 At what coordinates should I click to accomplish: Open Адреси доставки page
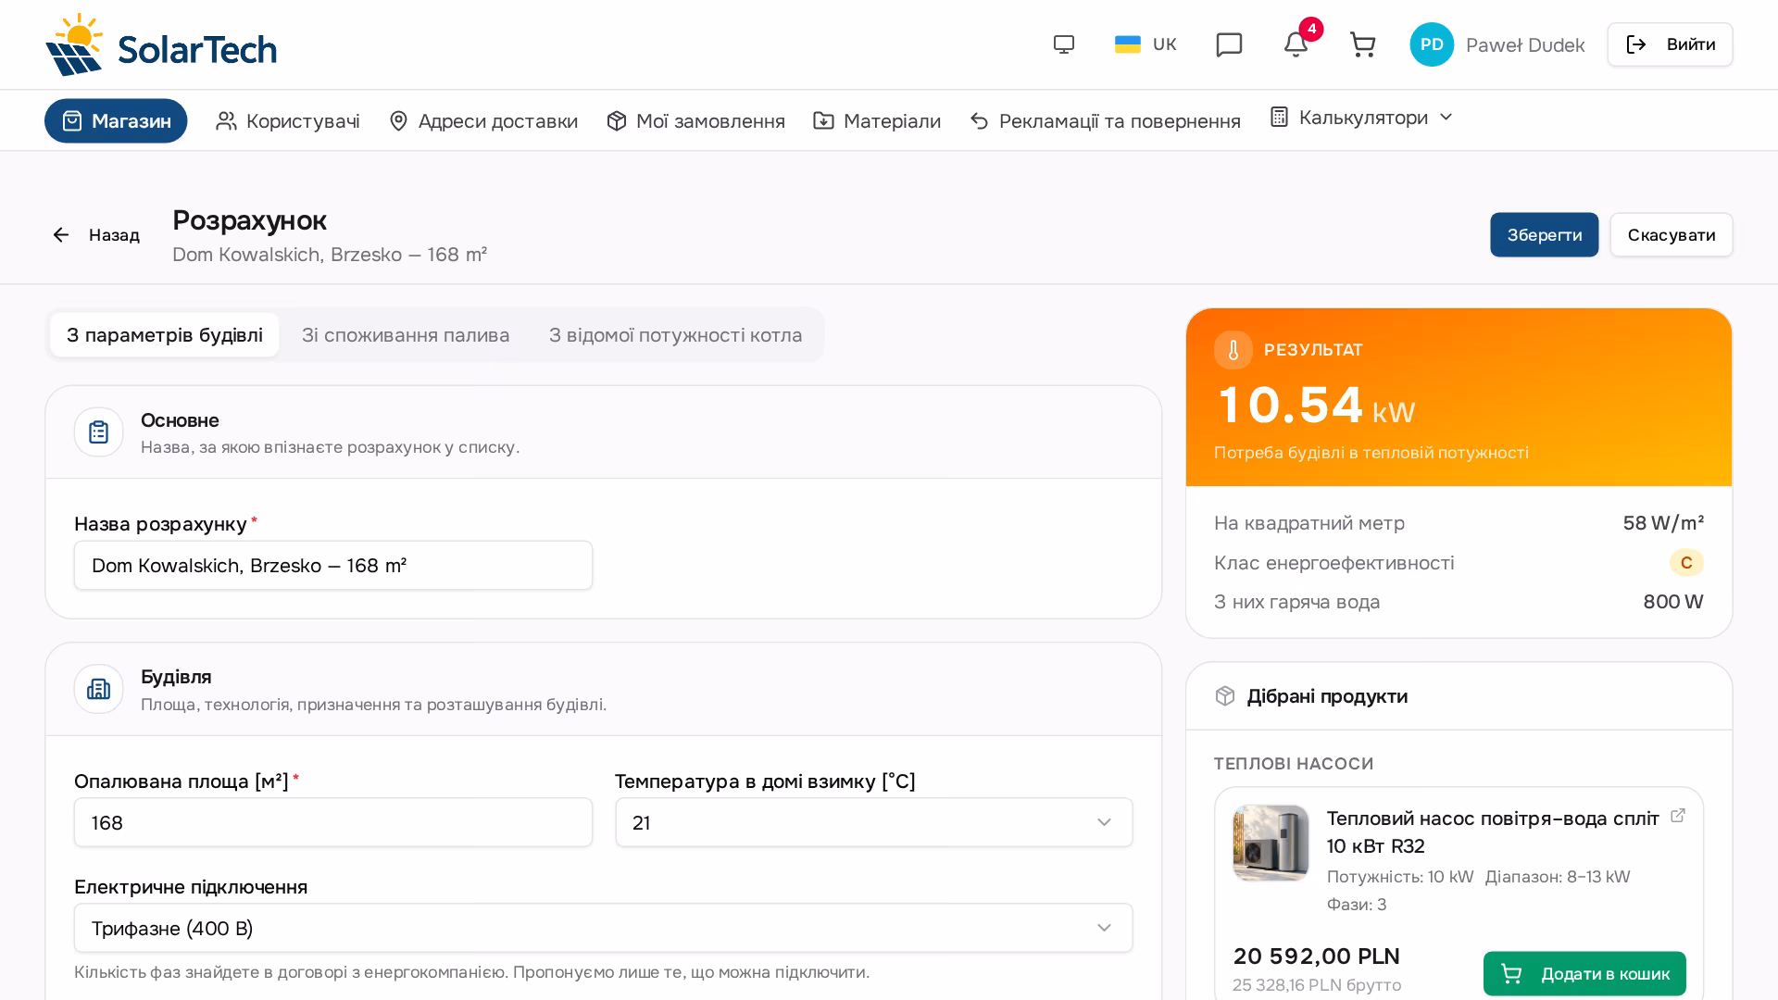coord(482,121)
